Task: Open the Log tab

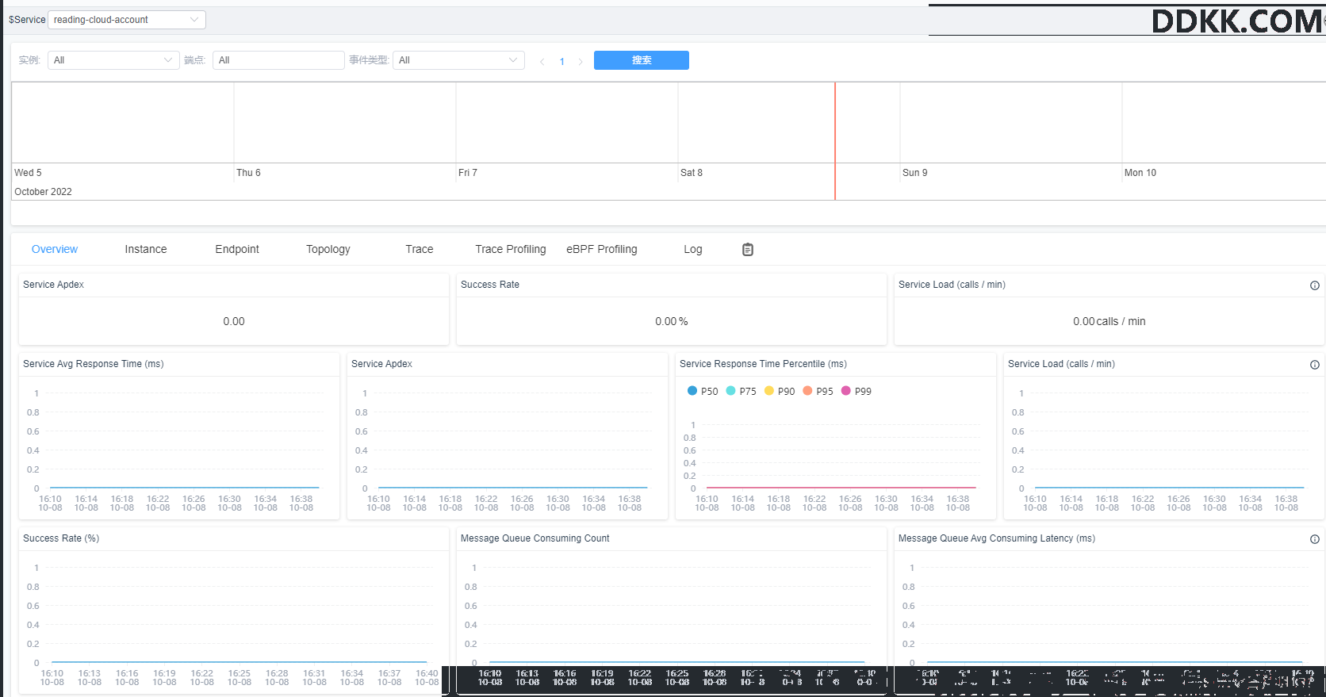Action: pyautogui.click(x=693, y=249)
